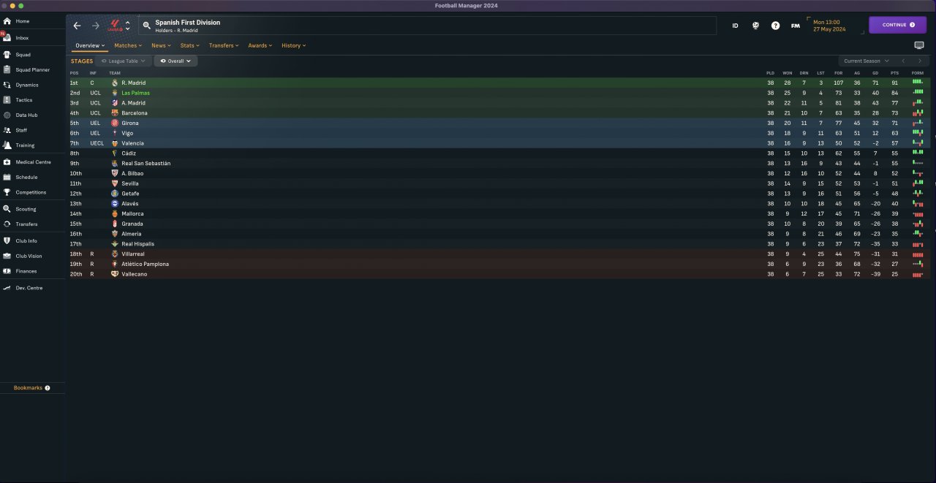The image size is (936, 483).
Task: Sort table by PTS column header
Action: coord(894,73)
